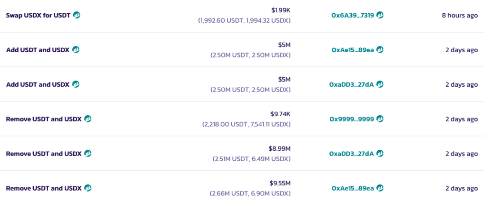Click chart icon beside the second Add USDT and USDX
This screenshot has width=484, height=202.
point(76,84)
